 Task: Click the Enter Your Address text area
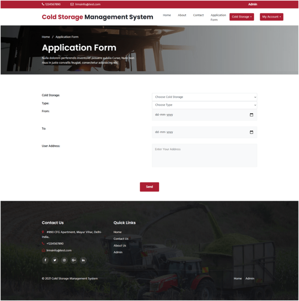coord(204,155)
